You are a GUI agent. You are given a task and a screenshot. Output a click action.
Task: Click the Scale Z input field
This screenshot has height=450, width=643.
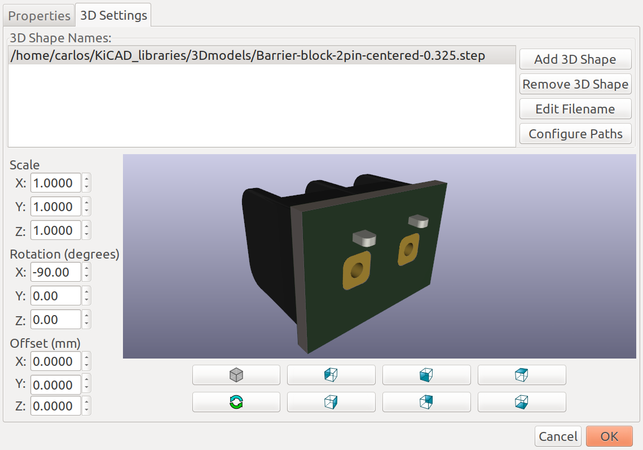[56, 230]
